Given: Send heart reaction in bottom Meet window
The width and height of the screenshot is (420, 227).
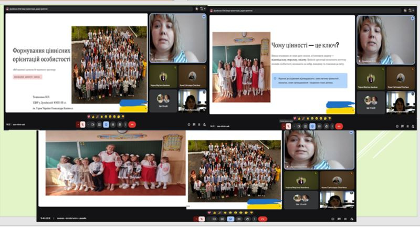Looking at the screenshot, I should tap(209, 213).
